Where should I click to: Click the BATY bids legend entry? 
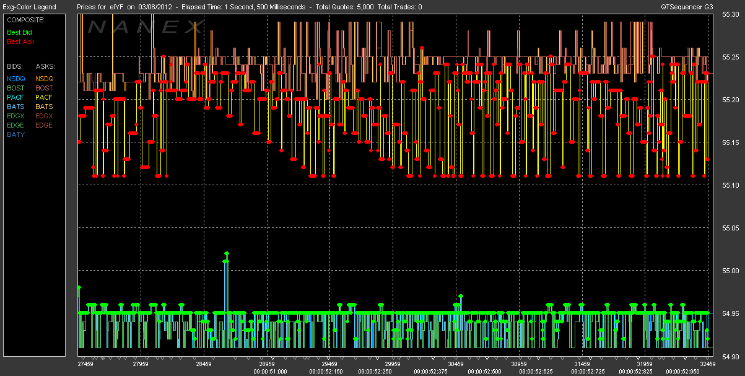pos(15,134)
